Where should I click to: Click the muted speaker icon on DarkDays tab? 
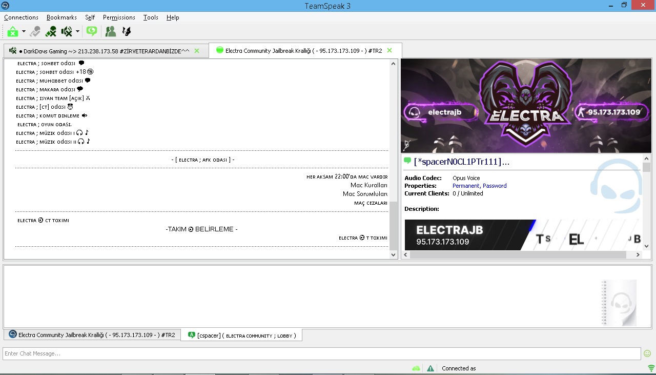coord(13,51)
